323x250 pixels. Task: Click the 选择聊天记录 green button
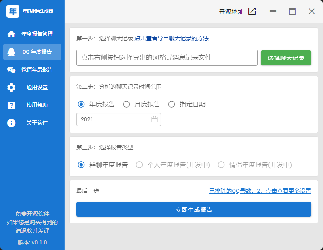(286, 58)
